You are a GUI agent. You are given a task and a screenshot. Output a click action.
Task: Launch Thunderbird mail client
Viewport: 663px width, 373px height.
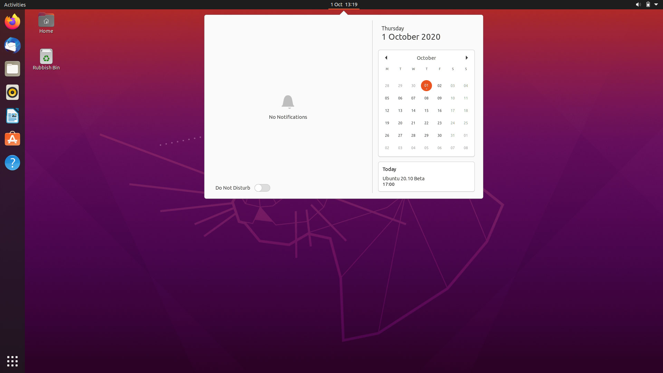[12, 46]
